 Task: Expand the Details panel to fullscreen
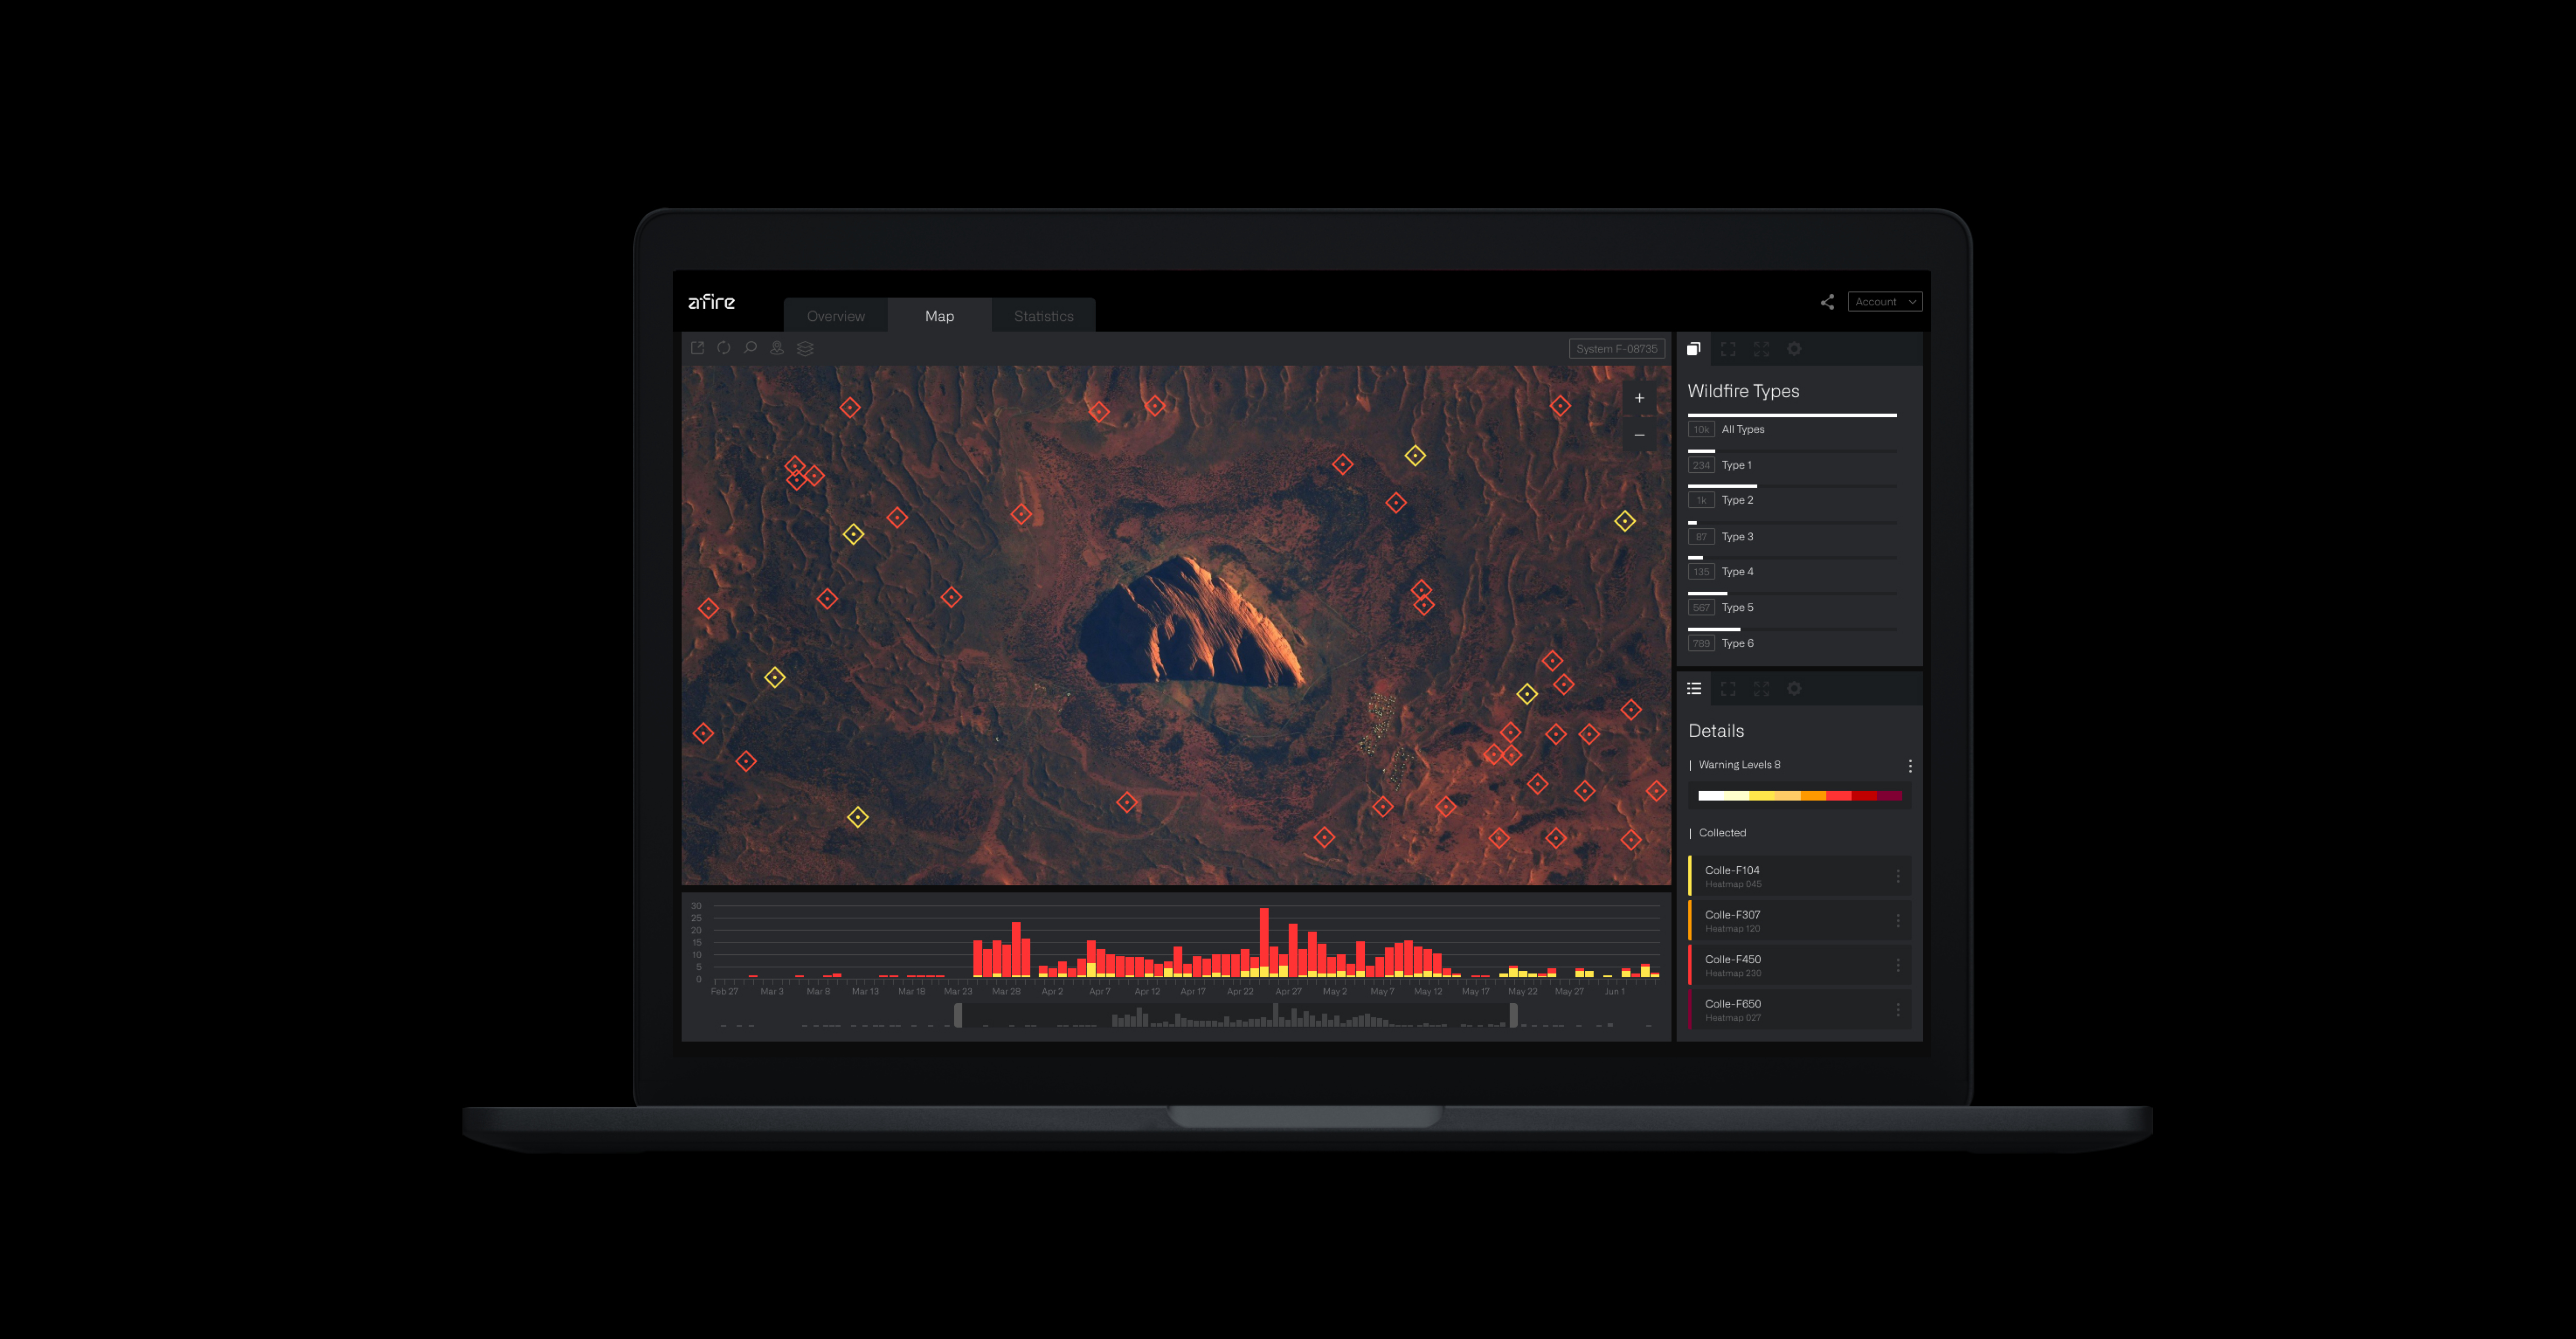tap(1761, 689)
